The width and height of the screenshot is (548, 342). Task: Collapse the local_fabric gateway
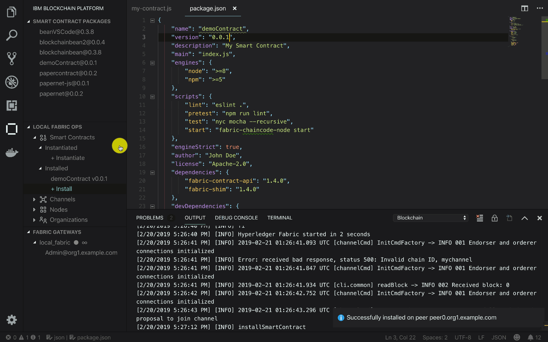click(x=35, y=243)
